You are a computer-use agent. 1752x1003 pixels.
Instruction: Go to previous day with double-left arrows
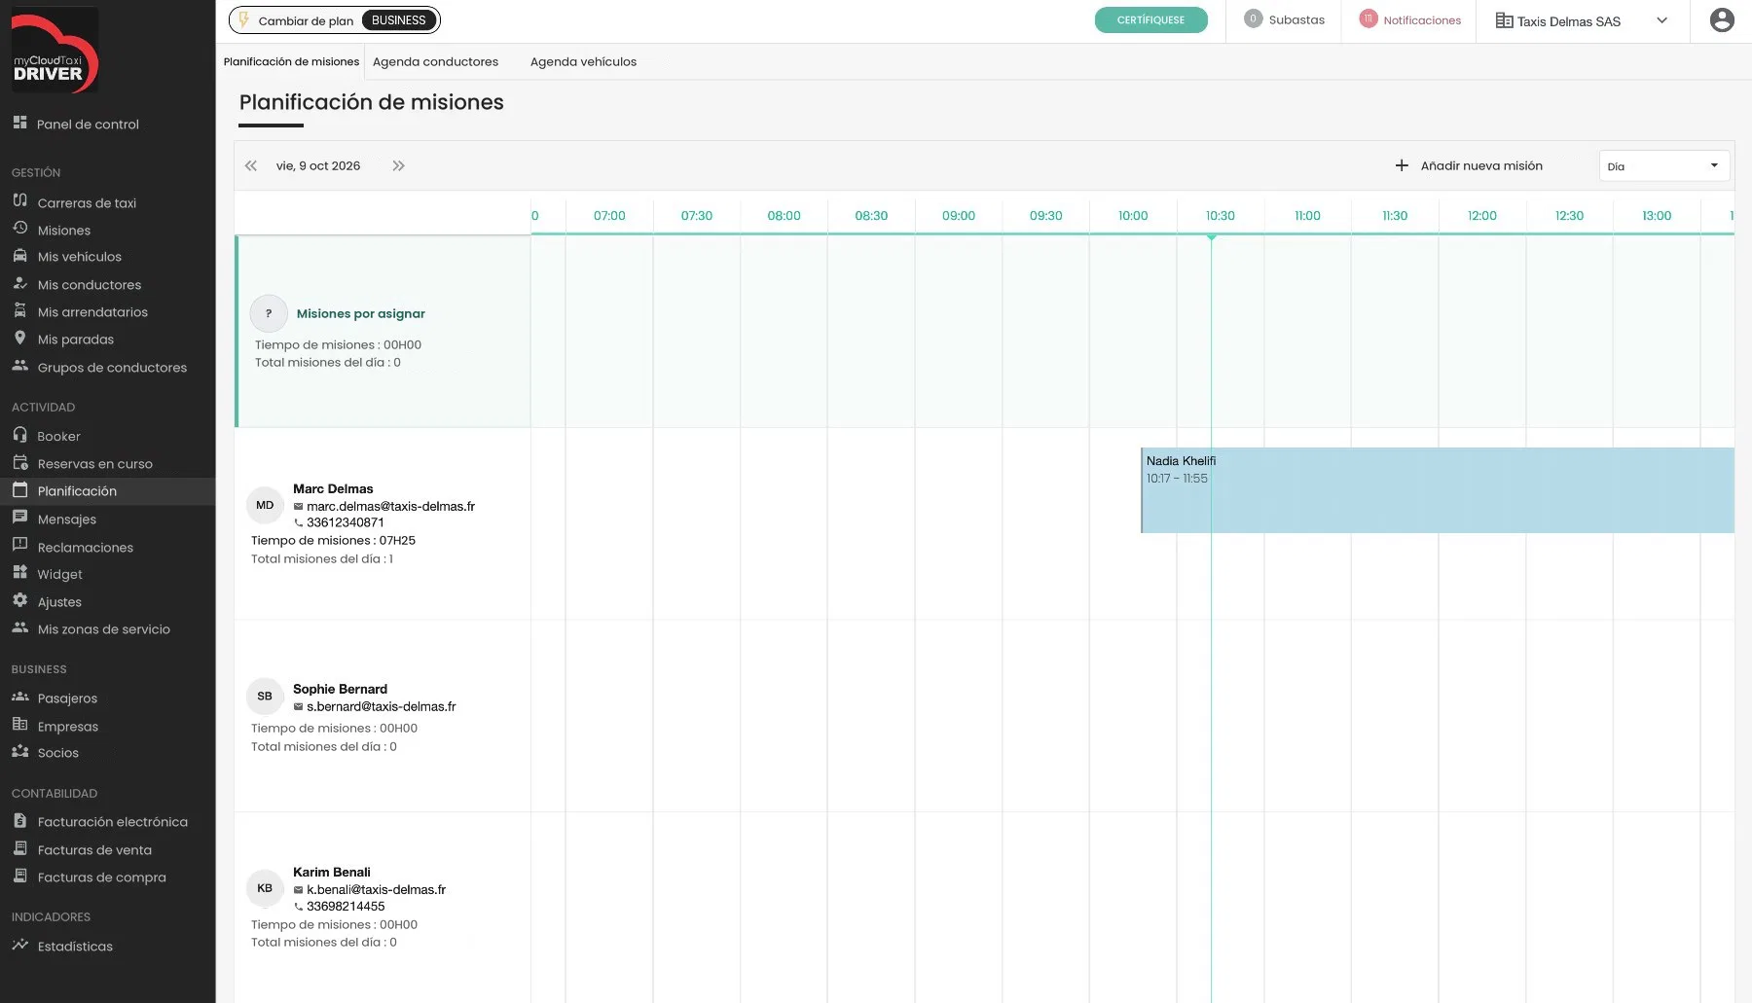click(x=251, y=166)
